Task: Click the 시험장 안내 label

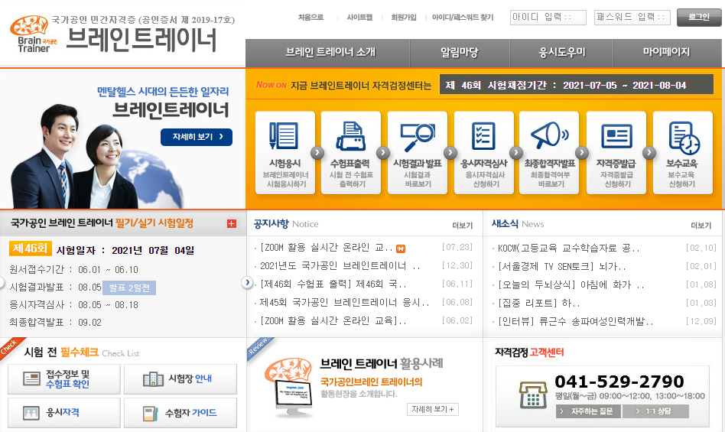Action: pos(190,378)
